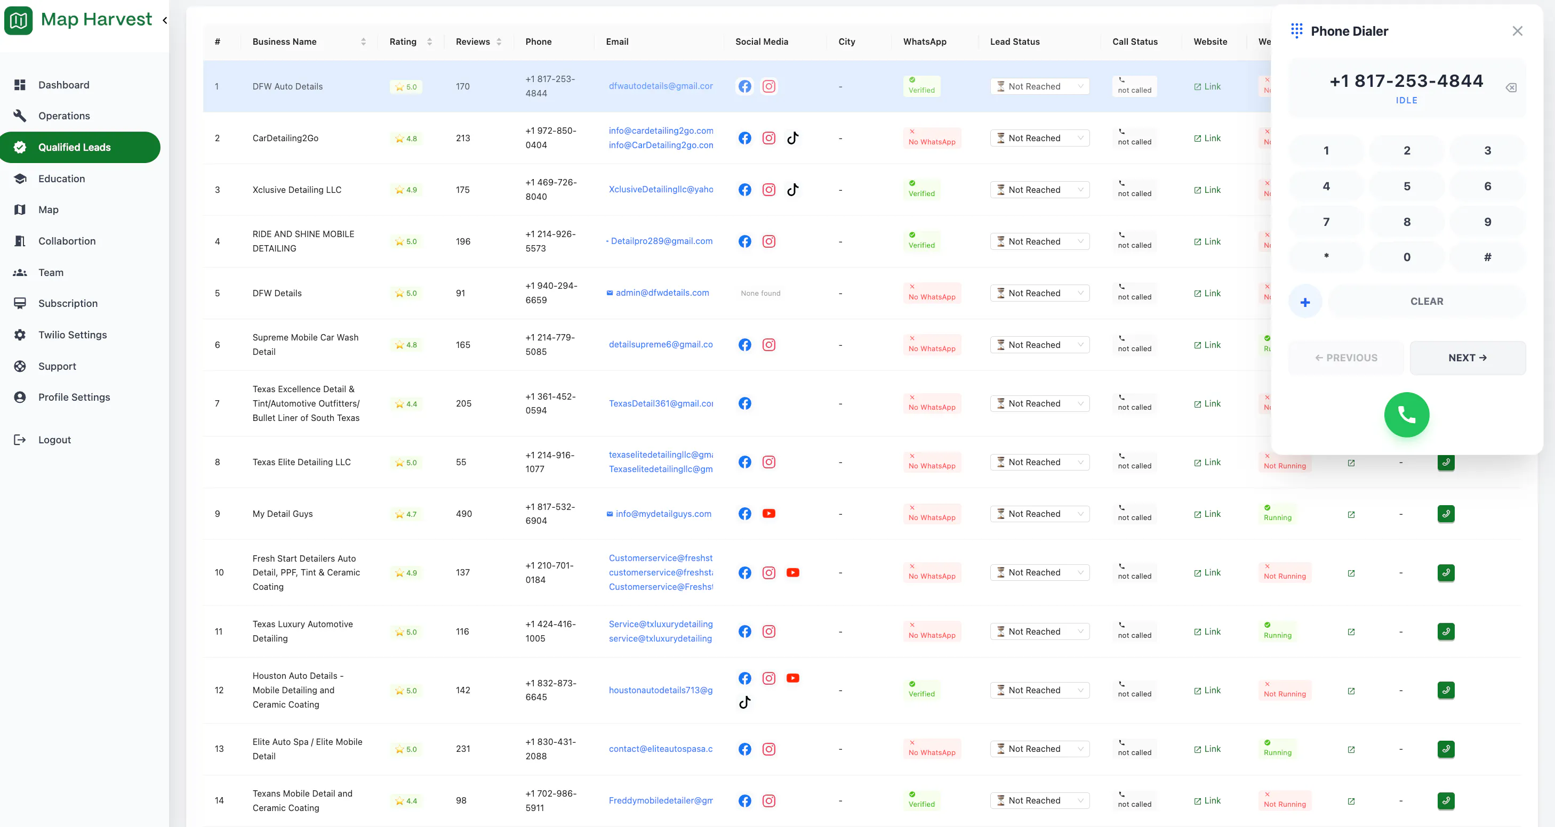Open Lead Status dropdown for Texans Mobile Detail
The width and height of the screenshot is (1555, 827).
1039,800
